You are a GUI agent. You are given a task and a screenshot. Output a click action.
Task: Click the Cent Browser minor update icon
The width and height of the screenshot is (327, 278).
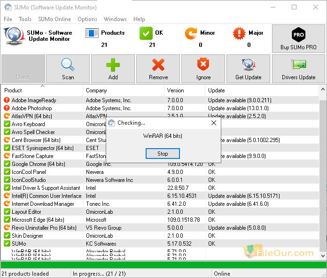coord(7,140)
